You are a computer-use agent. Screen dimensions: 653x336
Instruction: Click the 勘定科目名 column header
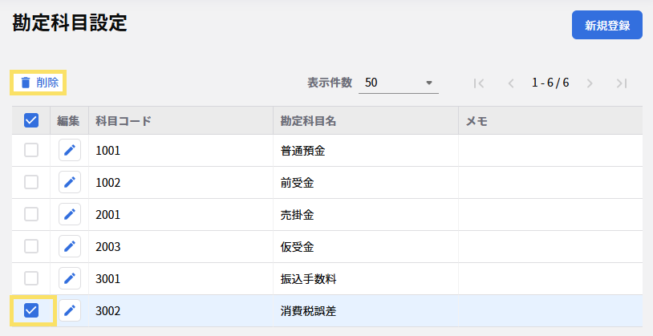coord(308,121)
